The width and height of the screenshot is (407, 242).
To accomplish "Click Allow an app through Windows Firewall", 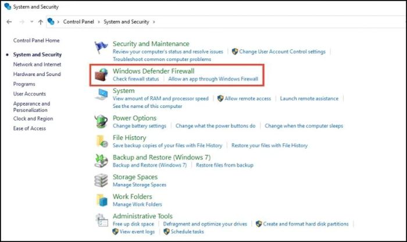I will (213, 79).
